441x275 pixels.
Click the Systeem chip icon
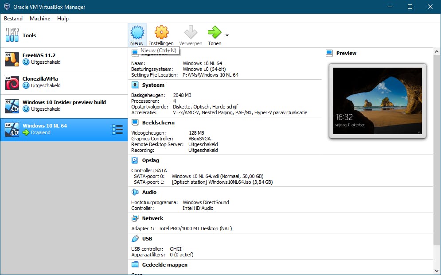click(x=135, y=85)
